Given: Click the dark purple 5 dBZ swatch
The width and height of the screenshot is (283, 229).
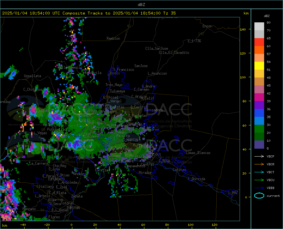Looking at the screenshot, I should point(259,145).
